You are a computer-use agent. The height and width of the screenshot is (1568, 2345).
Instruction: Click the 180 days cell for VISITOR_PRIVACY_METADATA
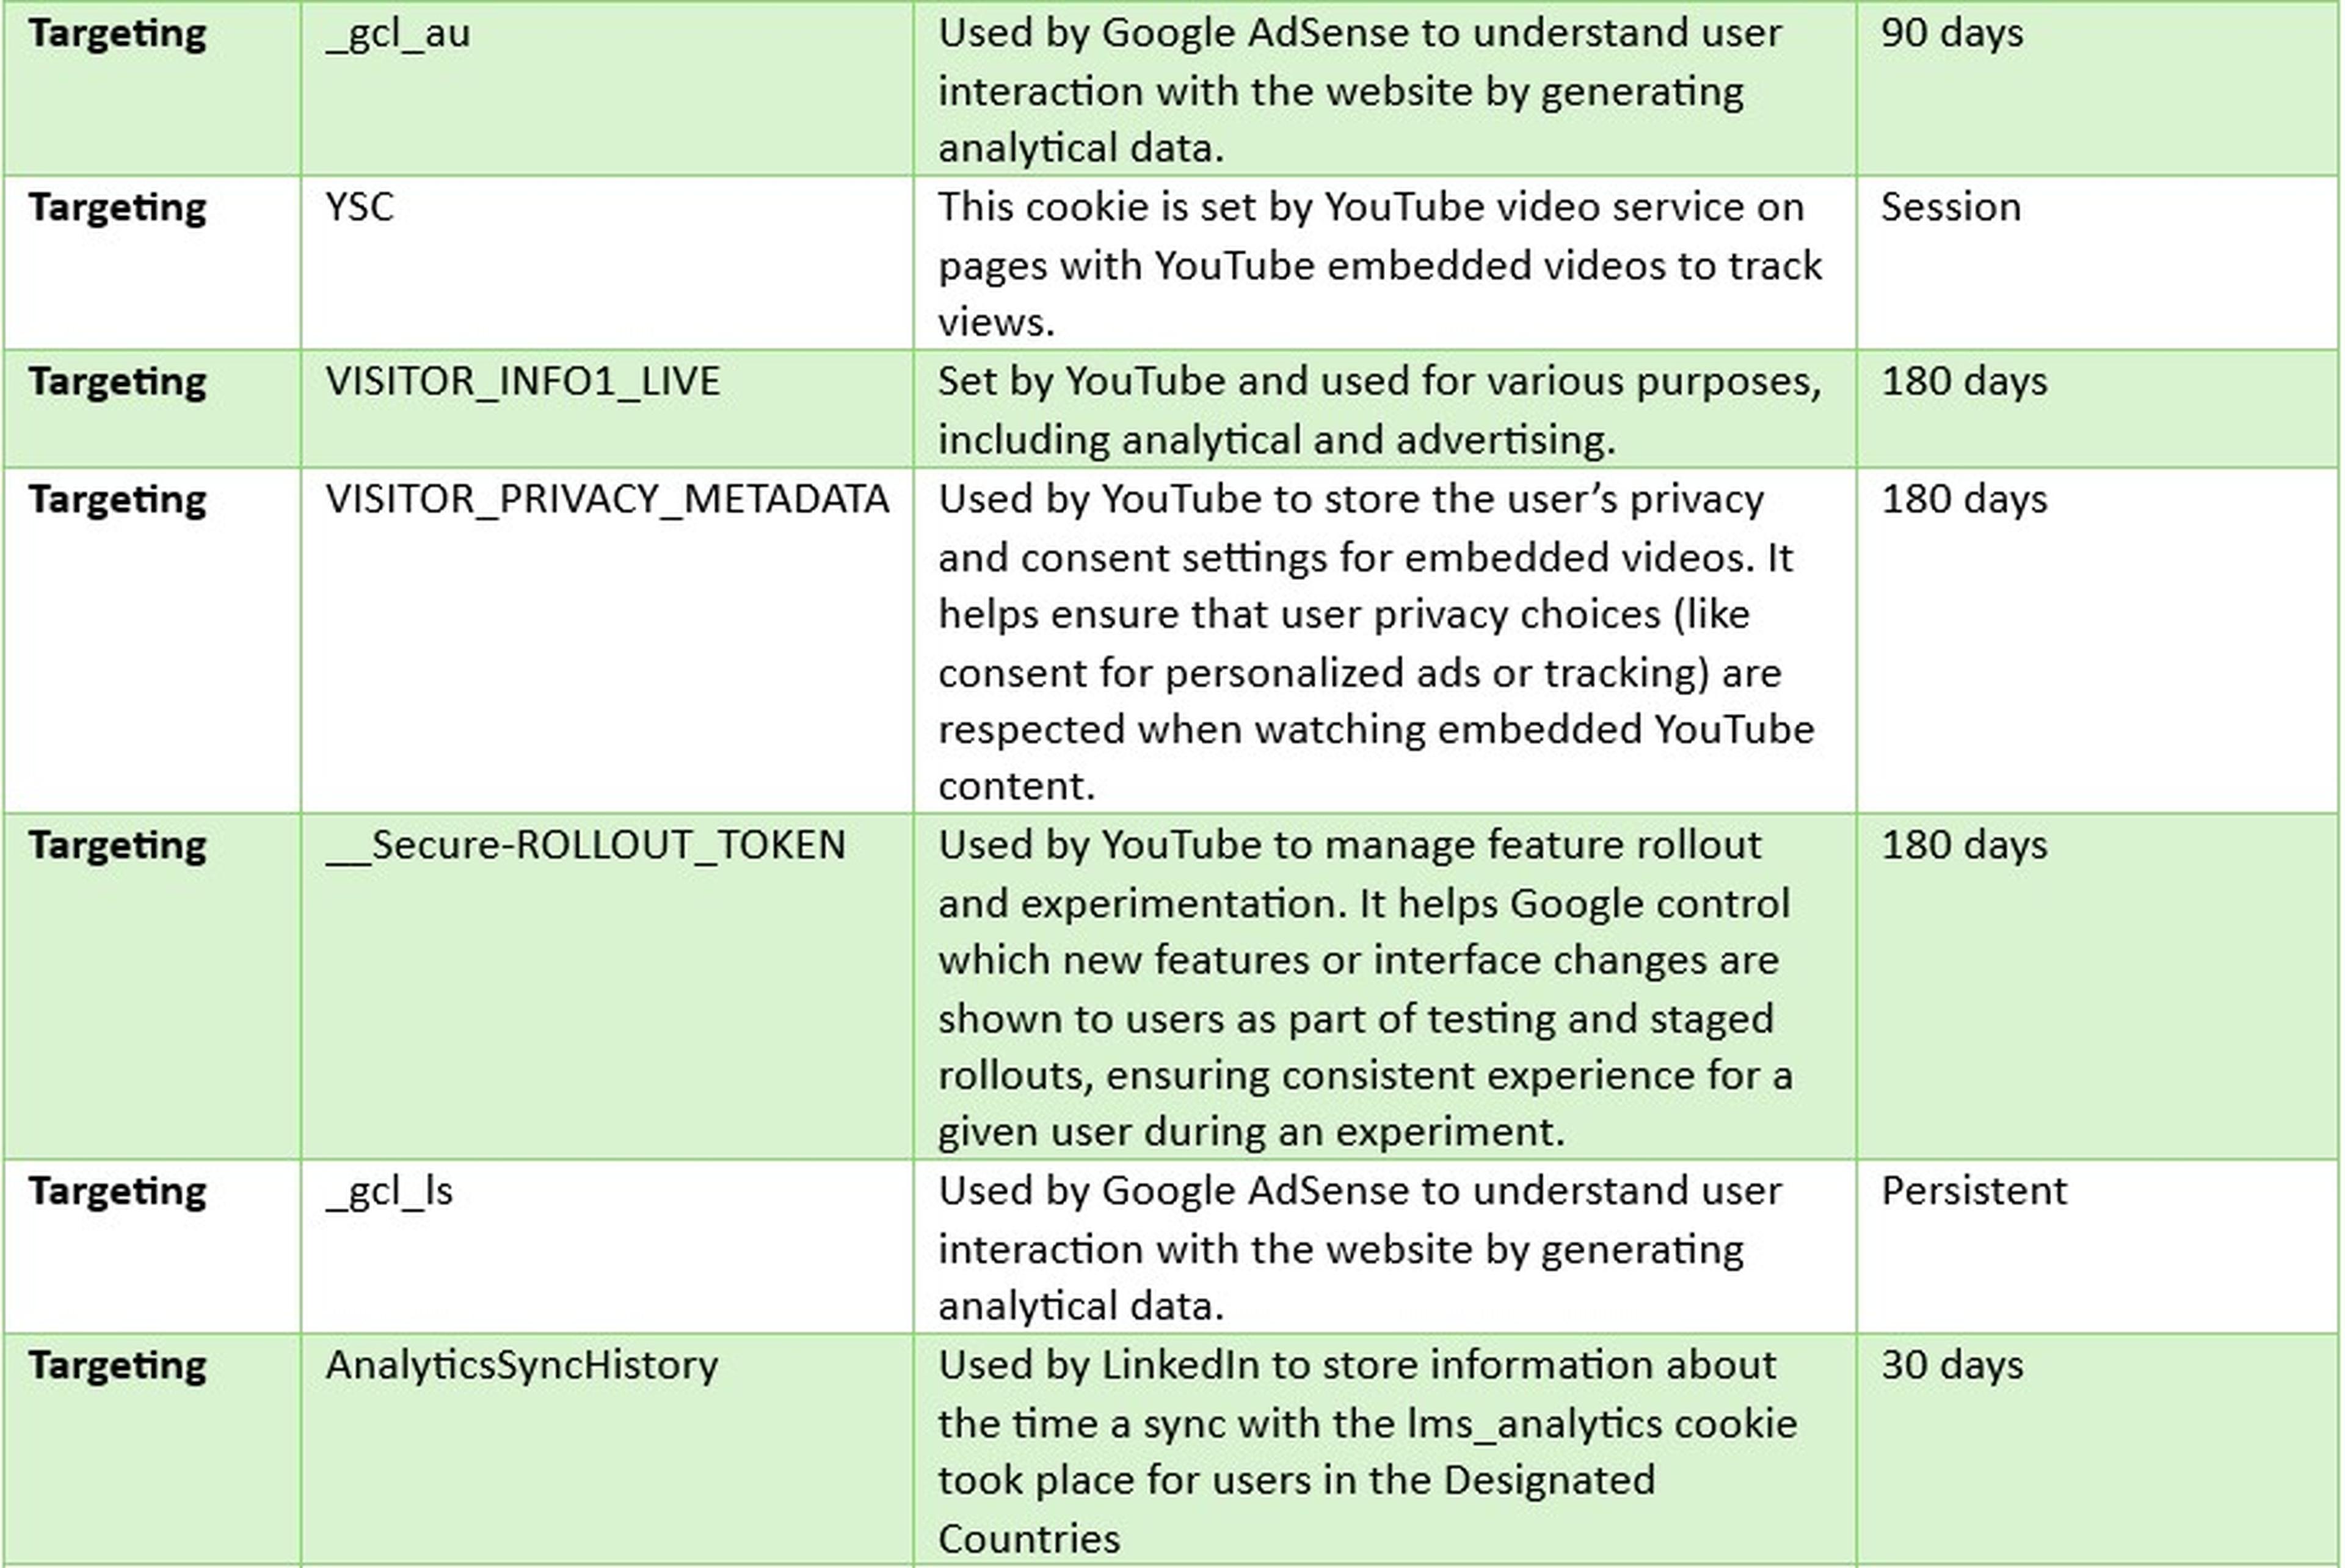click(x=1963, y=499)
